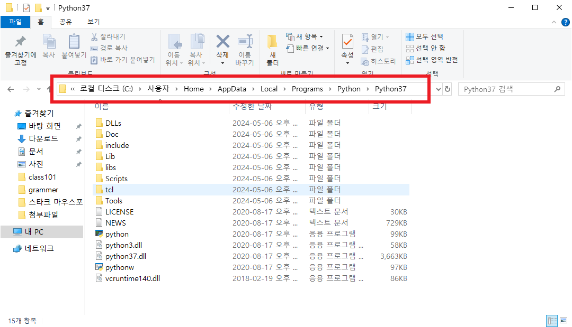
Task: Switch to the 보기 (View) ribbon tab
Action: [93, 22]
